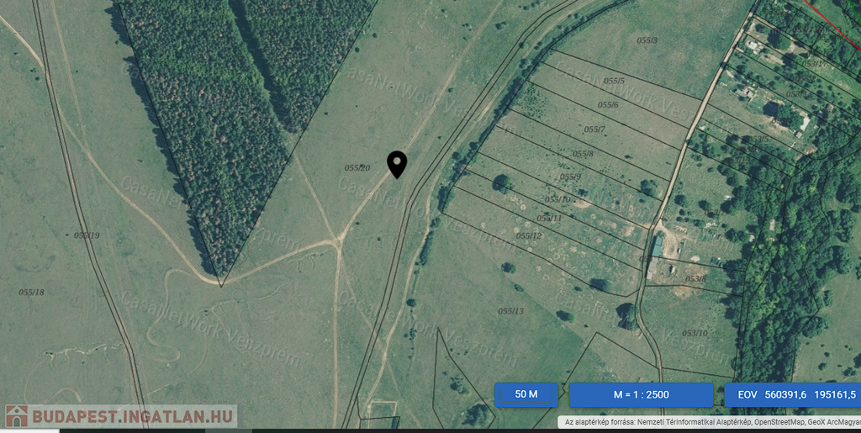
Task: Click the black location pin marker
Action: tap(397, 163)
